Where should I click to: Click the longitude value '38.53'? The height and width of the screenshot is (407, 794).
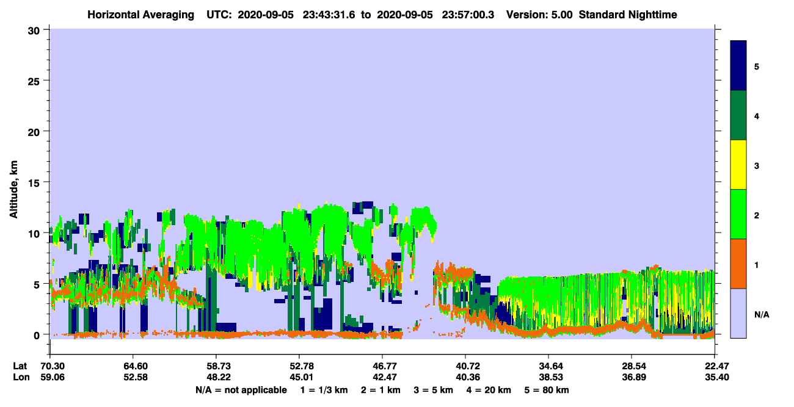tap(548, 377)
